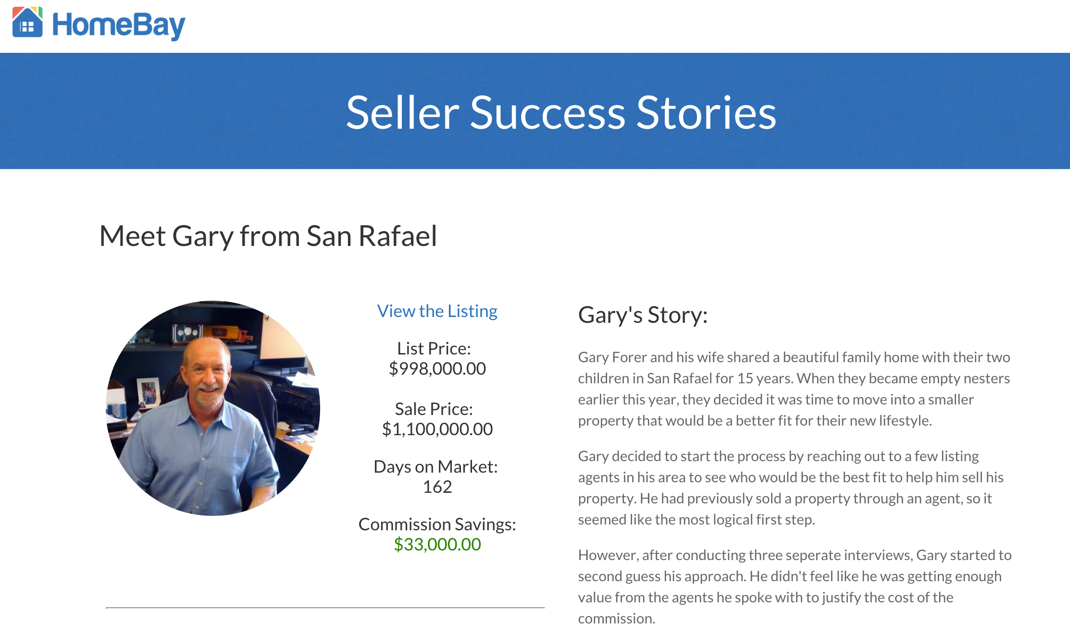The width and height of the screenshot is (1070, 635).
Task: Click the Sale Price label
Action: (x=434, y=409)
